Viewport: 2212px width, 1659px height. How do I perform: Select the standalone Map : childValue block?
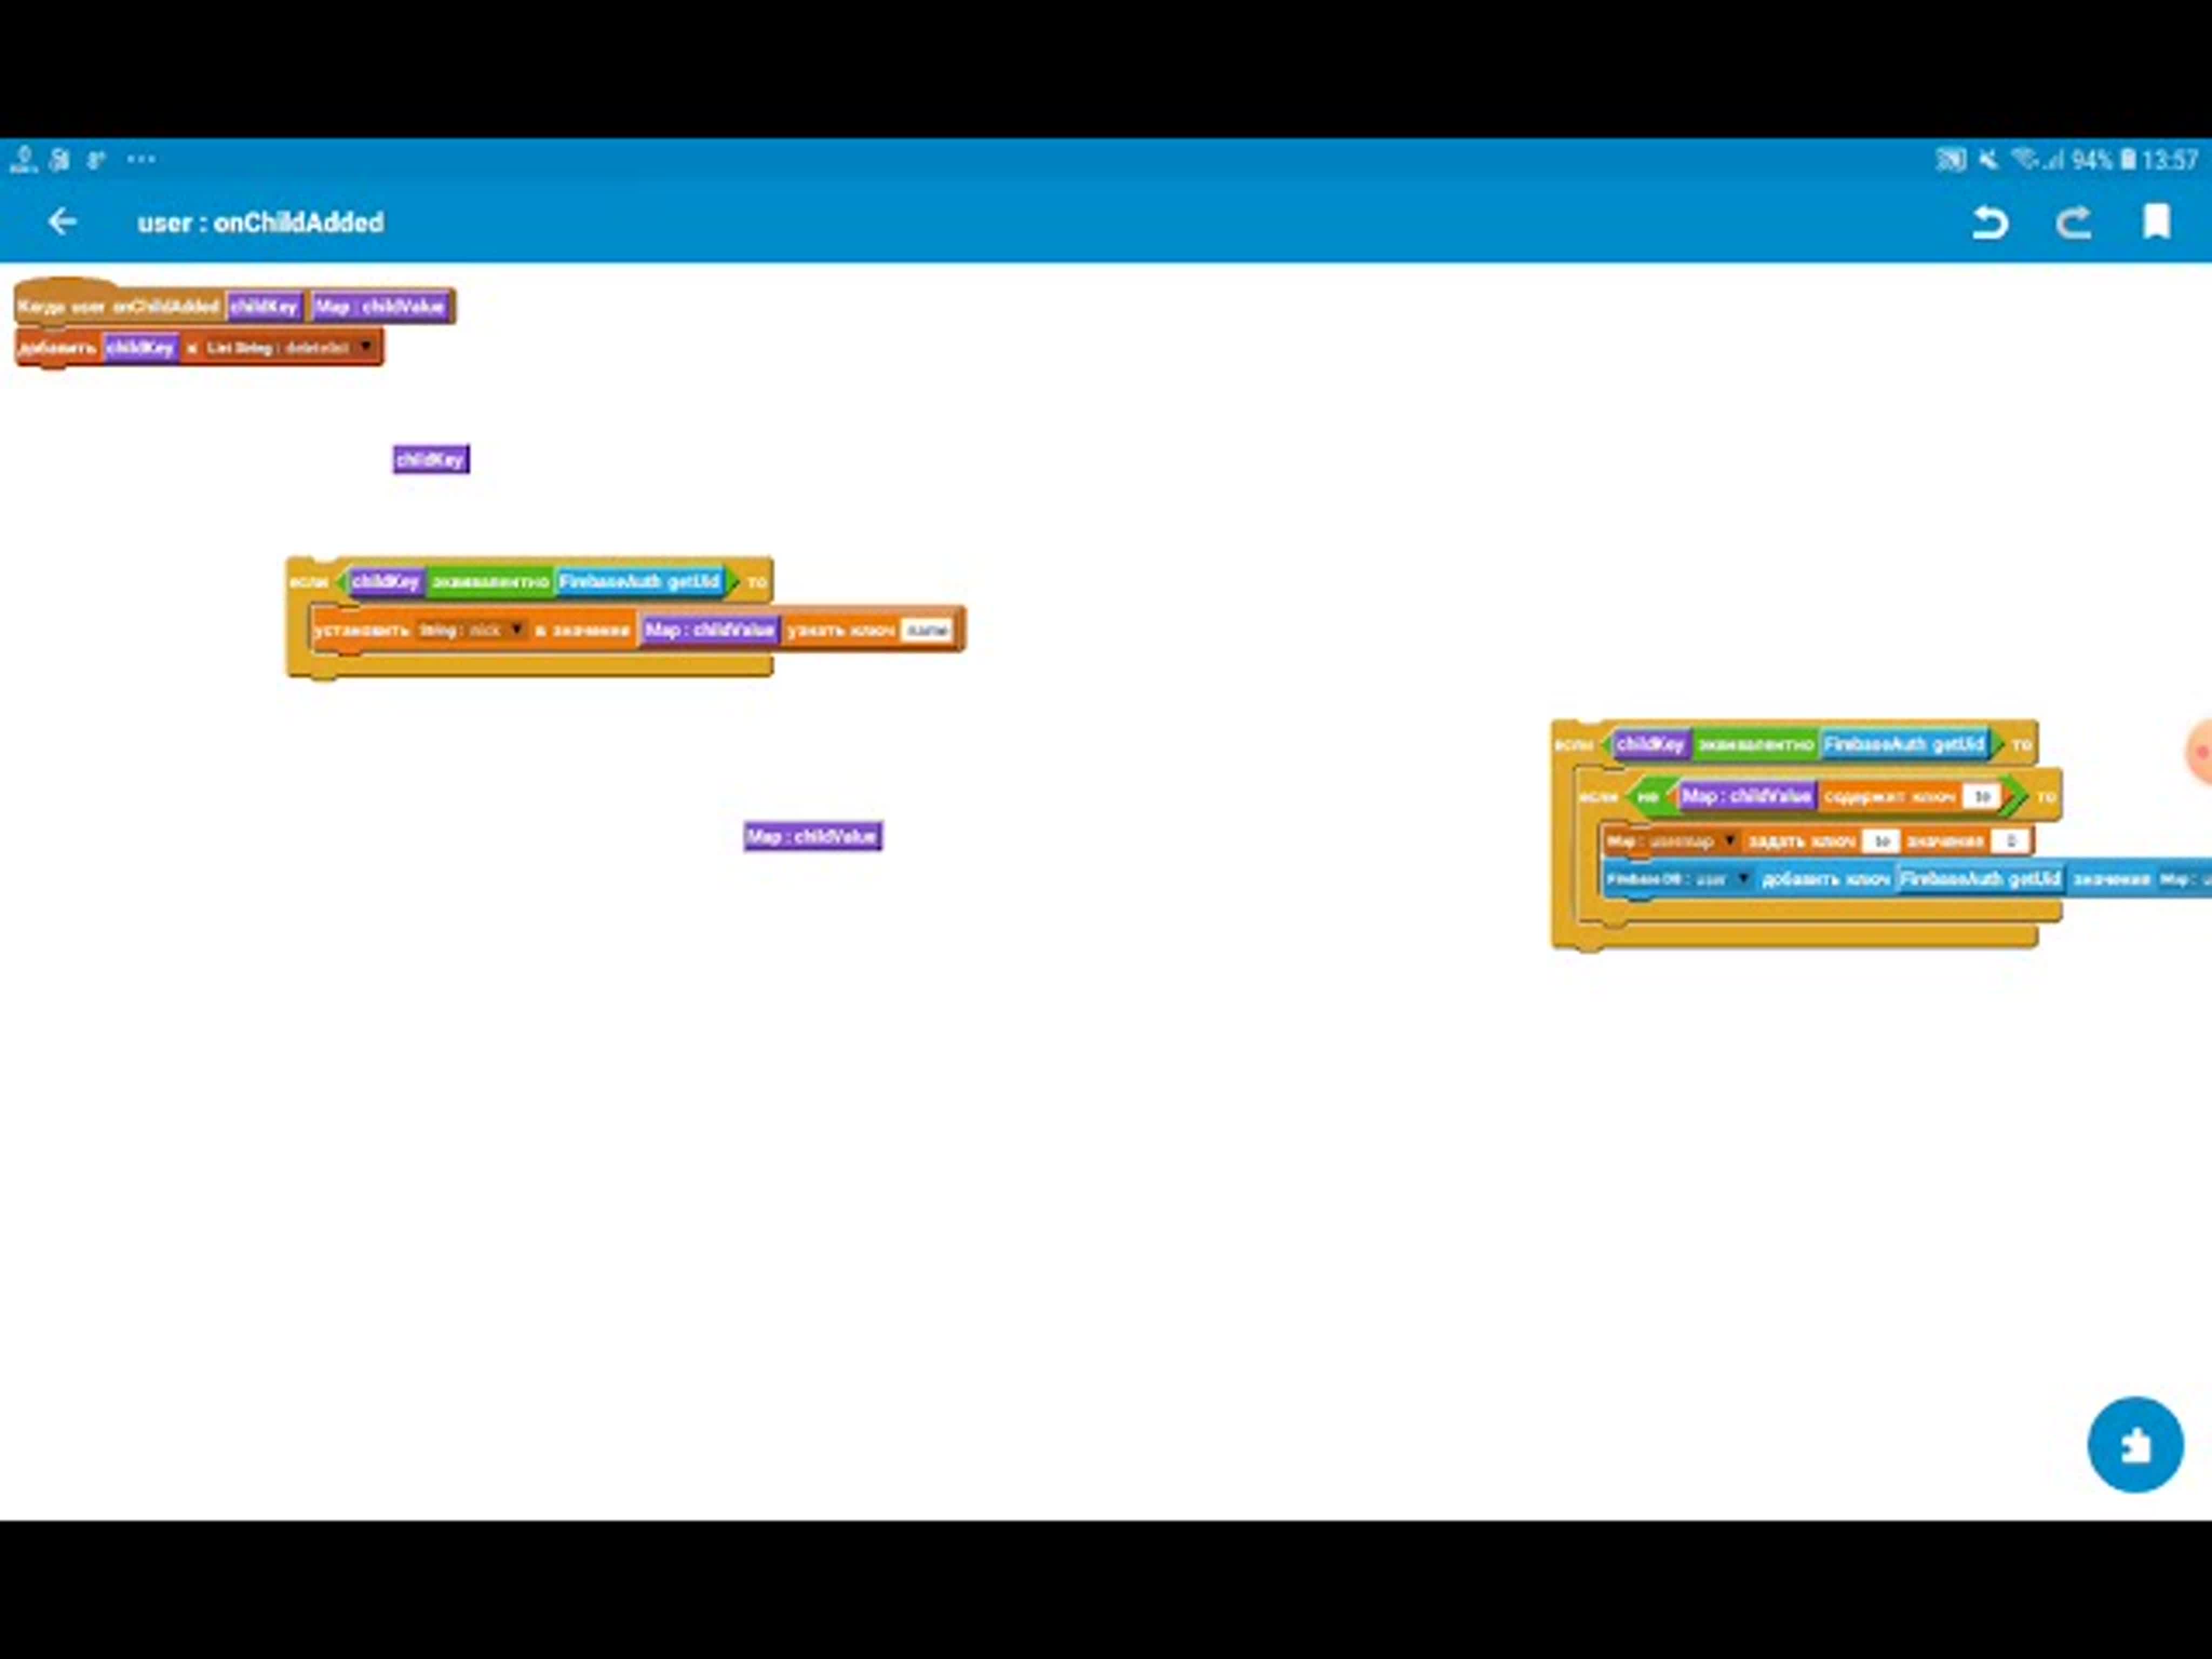(813, 836)
